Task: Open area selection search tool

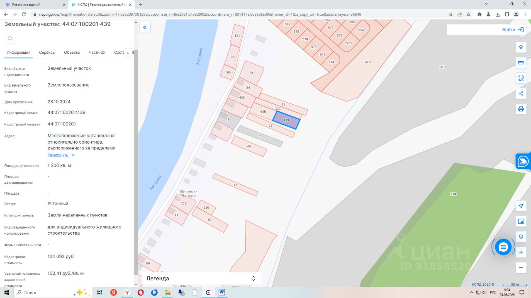Action: click(x=521, y=78)
